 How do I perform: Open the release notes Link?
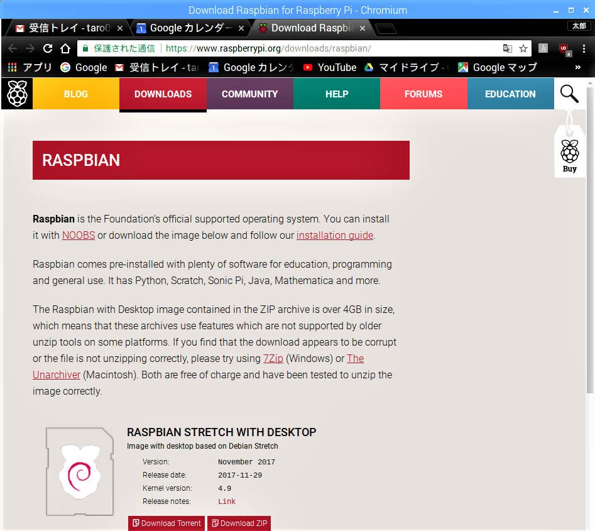click(x=227, y=501)
